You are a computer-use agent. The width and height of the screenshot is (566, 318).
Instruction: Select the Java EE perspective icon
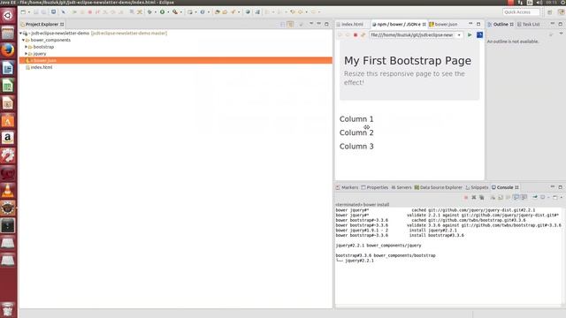click(561, 12)
